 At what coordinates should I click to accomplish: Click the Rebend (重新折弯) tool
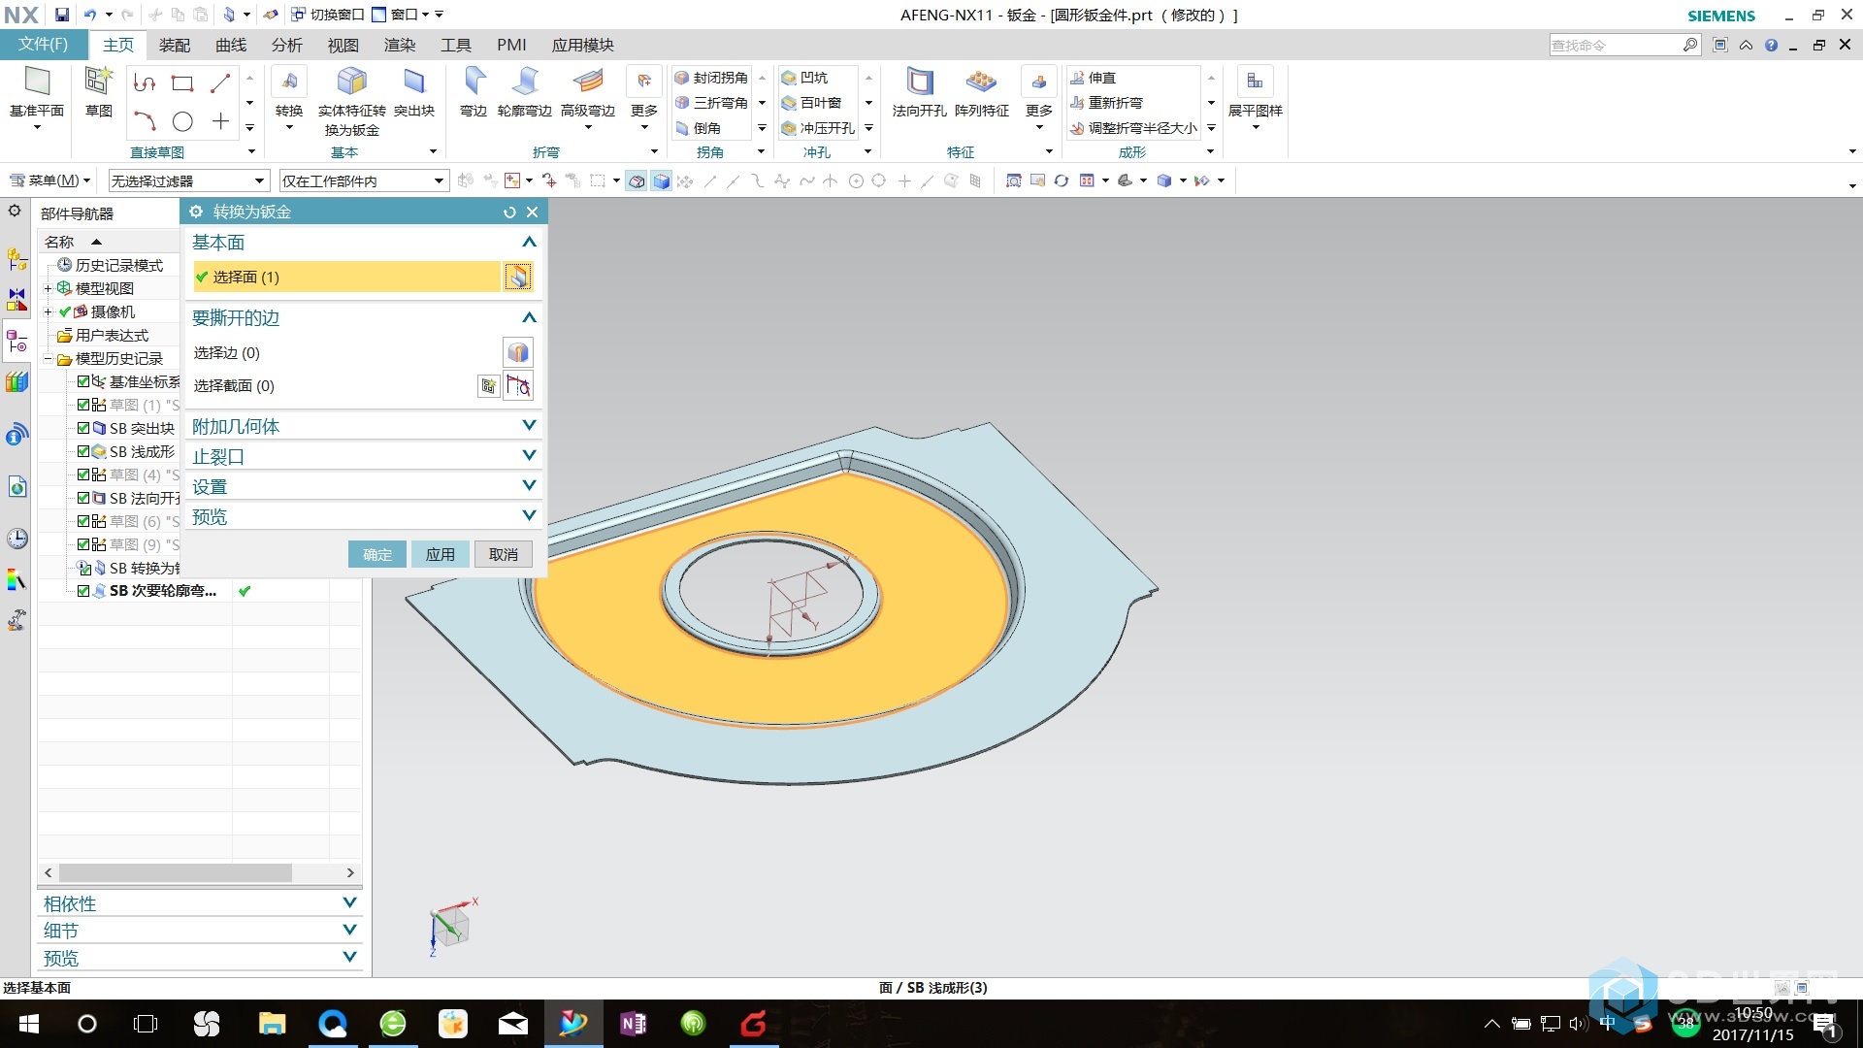(x=1106, y=103)
